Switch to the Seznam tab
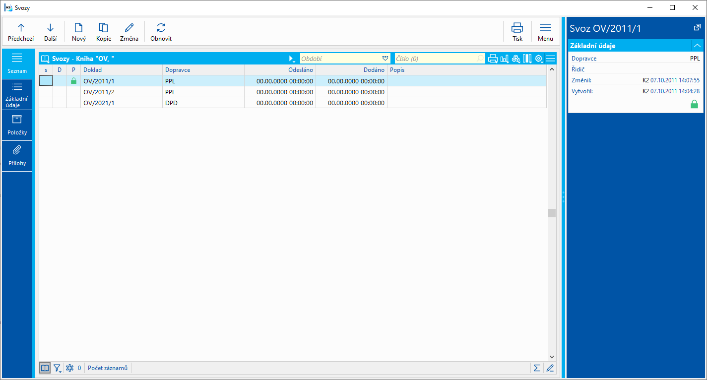 click(17, 63)
